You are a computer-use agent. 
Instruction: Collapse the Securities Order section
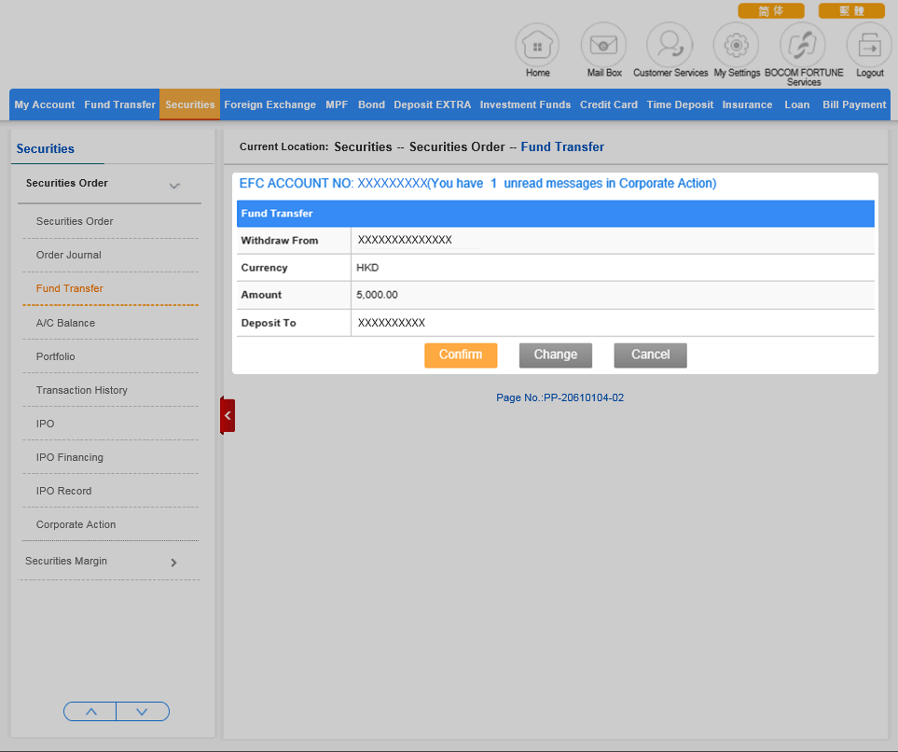click(x=174, y=185)
